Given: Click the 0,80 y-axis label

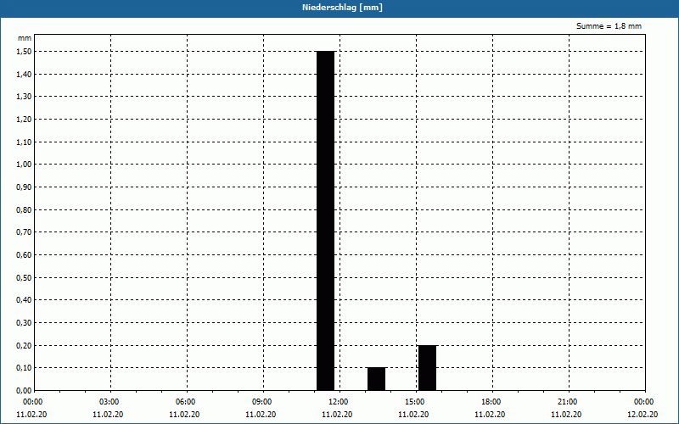Looking at the screenshot, I should coord(24,209).
